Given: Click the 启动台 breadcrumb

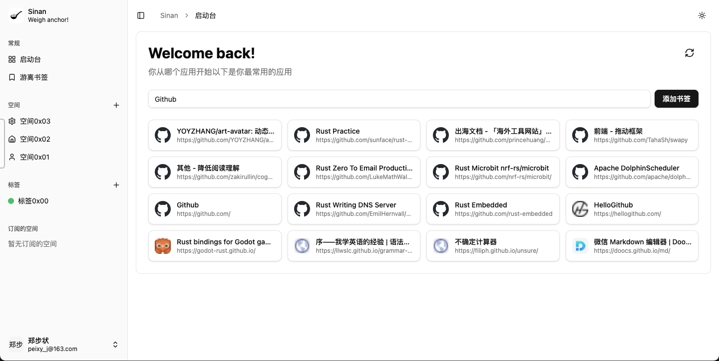Looking at the screenshot, I should tap(205, 15).
